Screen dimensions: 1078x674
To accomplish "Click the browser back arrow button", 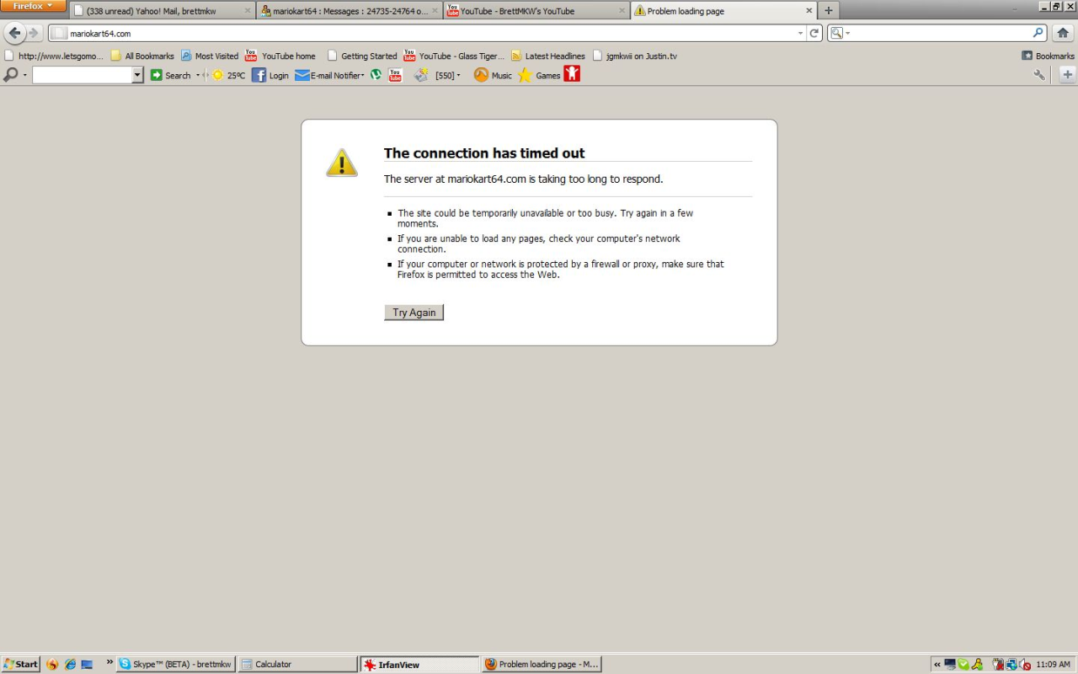I will (x=14, y=33).
